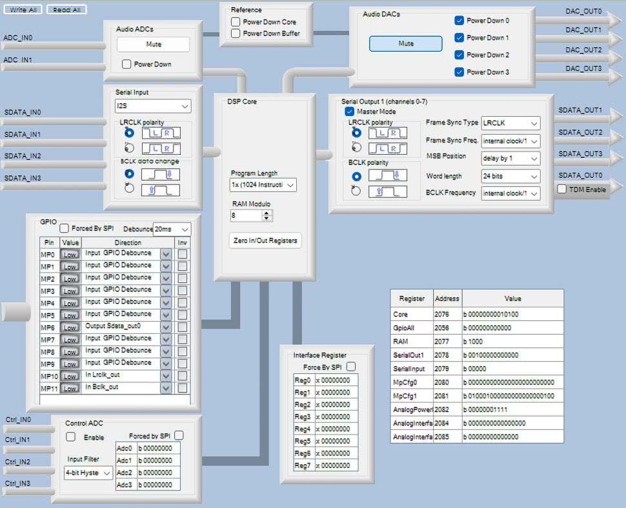Click the Write All button

pos(23,10)
